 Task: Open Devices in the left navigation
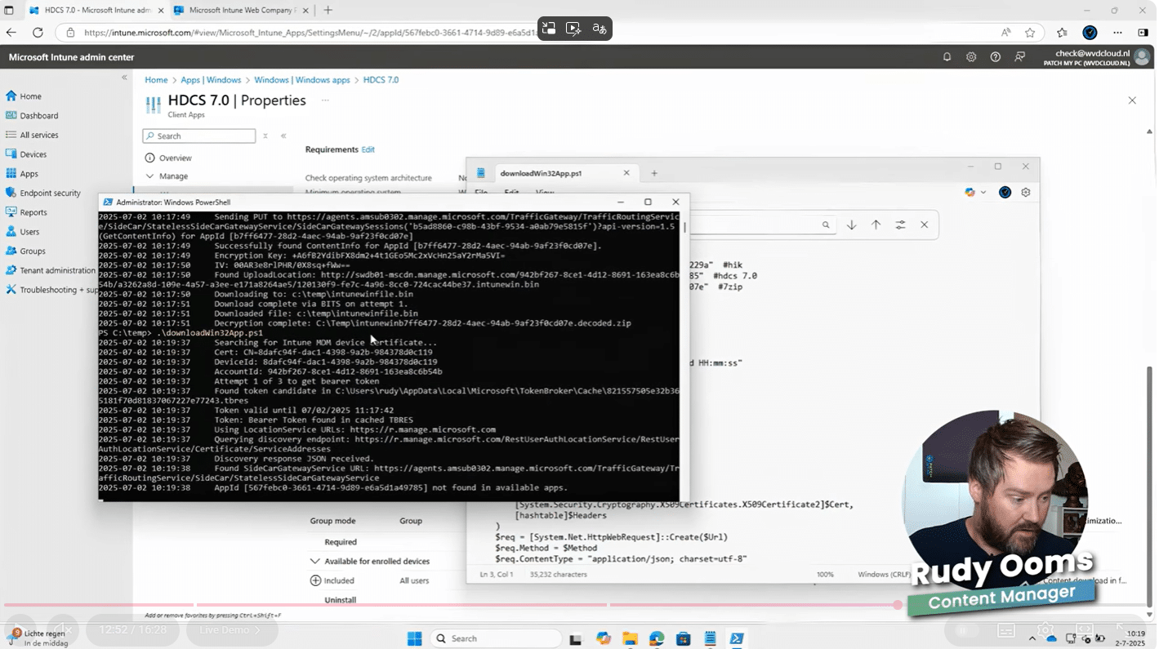coord(33,154)
